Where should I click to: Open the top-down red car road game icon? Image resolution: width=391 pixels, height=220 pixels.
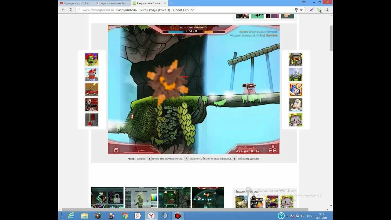(x=92, y=120)
